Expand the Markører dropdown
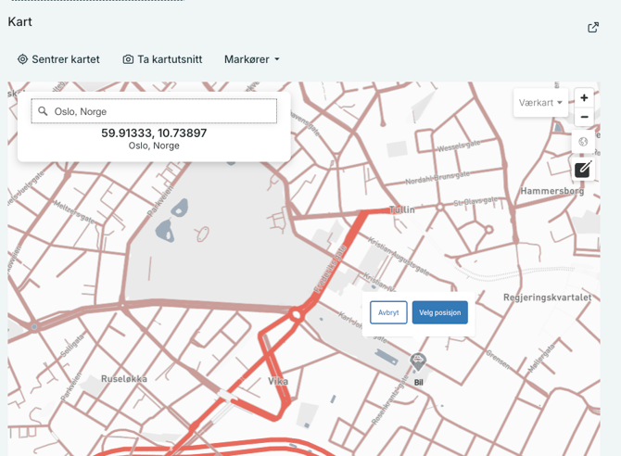Screen dimensions: 621x456 251,59
